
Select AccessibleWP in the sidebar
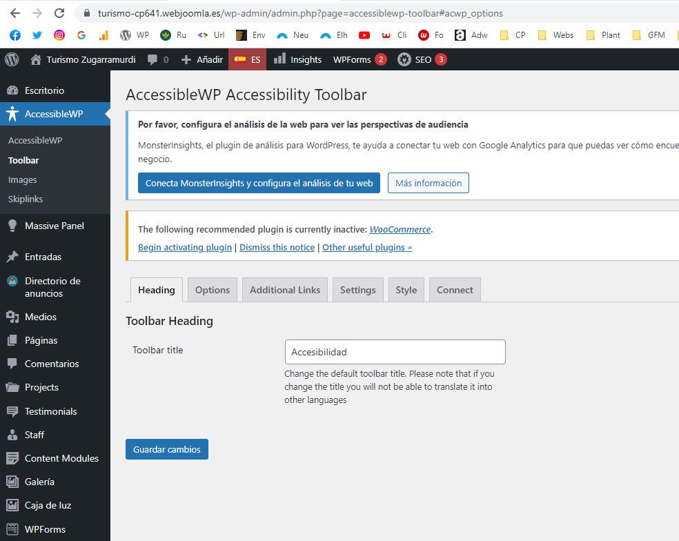tap(55, 114)
